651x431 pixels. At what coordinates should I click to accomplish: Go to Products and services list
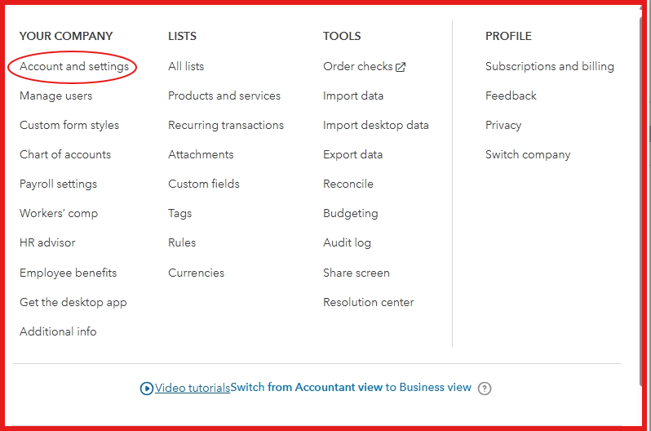[x=224, y=96]
